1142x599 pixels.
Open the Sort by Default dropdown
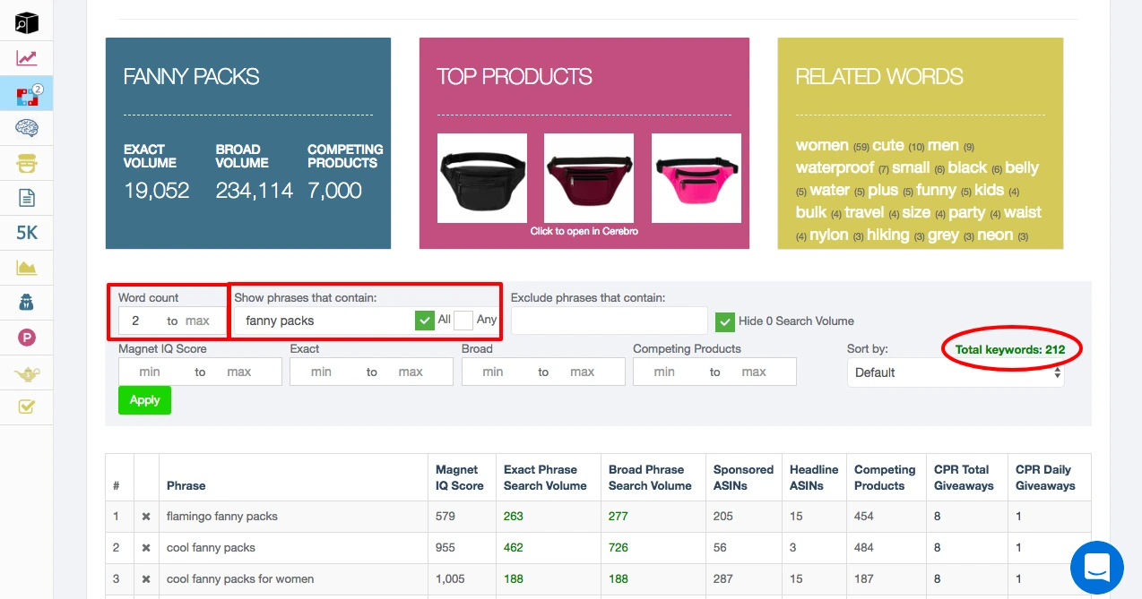956,372
